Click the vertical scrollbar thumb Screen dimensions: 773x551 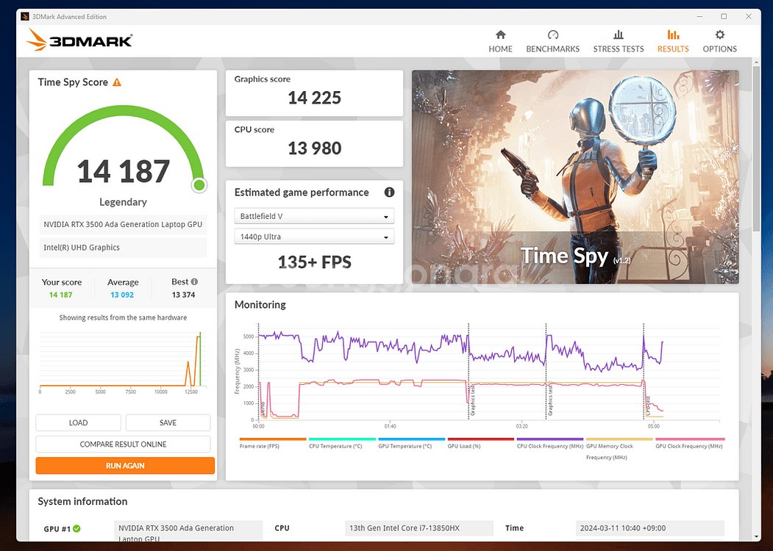(x=757, y=148)
